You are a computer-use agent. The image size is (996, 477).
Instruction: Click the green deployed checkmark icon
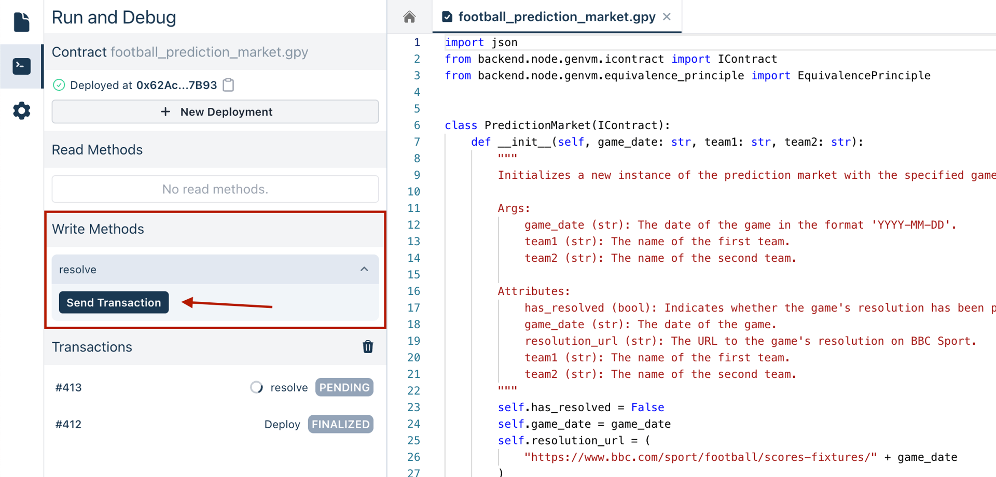pos(59,85)
